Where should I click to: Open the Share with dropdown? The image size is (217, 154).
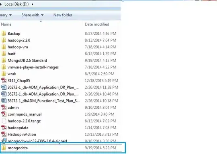click(x=33, y=15)
